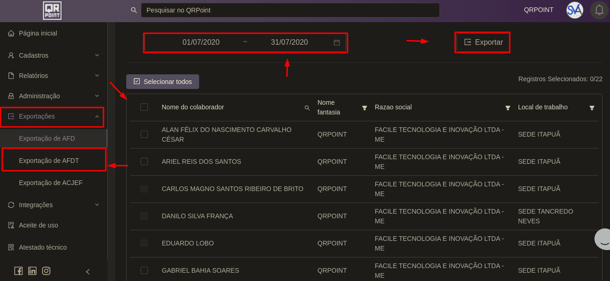Tick checkbox for Ariel Reis dos Santos
610x281 pixels.
click(144, 161)
